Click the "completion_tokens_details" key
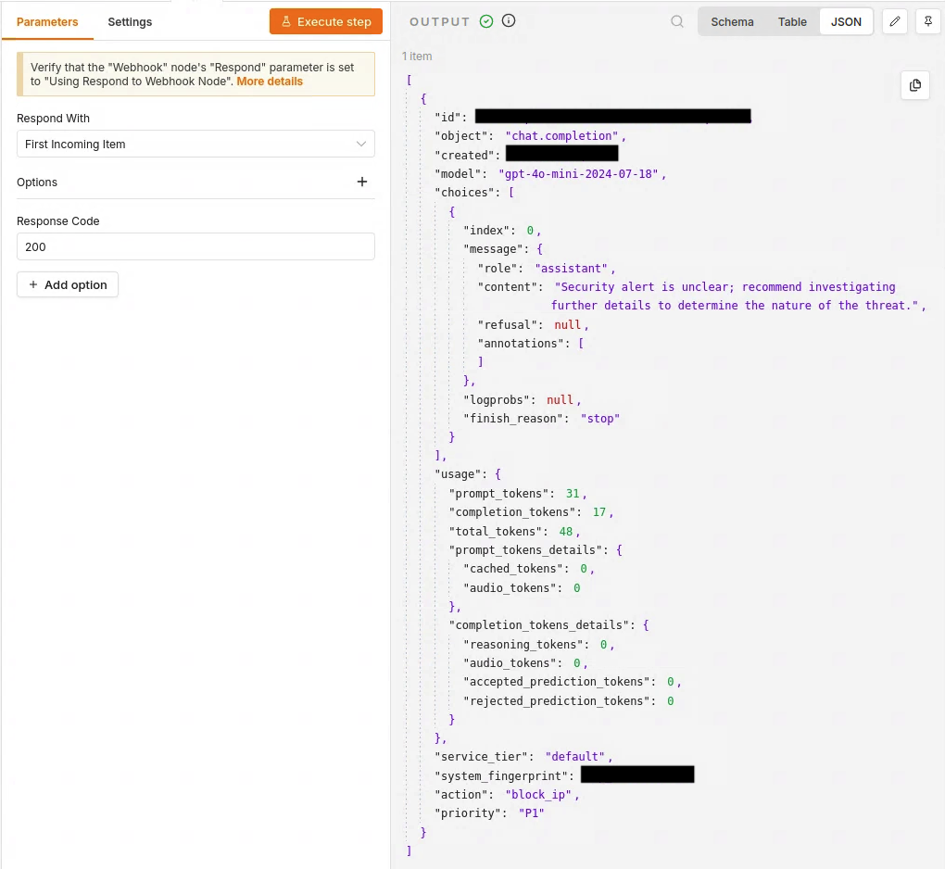This screenshot has width=945, height=869. [x=539, y=625]
